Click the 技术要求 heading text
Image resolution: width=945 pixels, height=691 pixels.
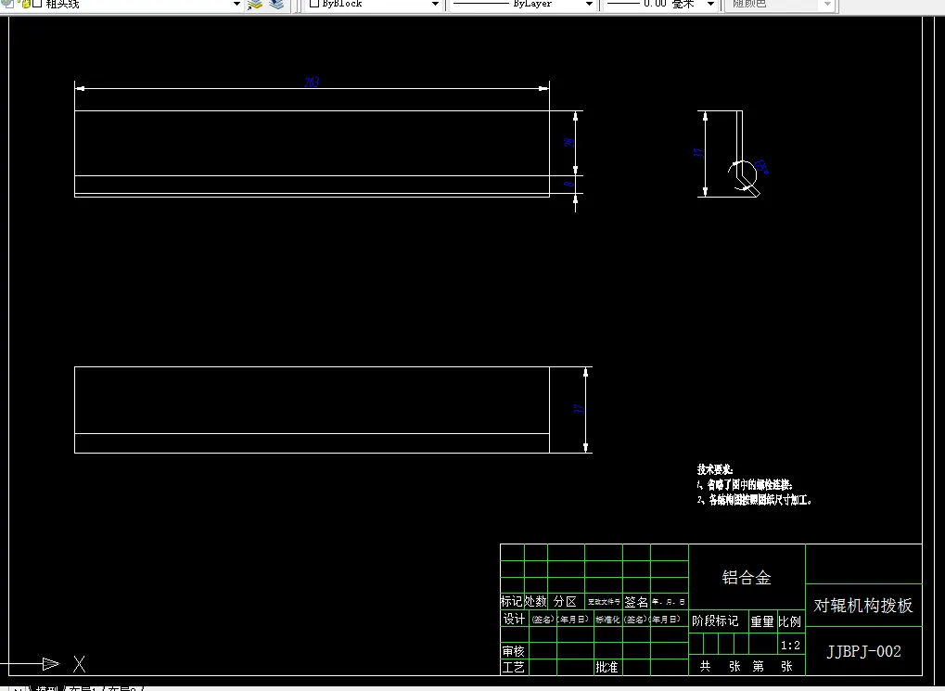click(715, 469)
